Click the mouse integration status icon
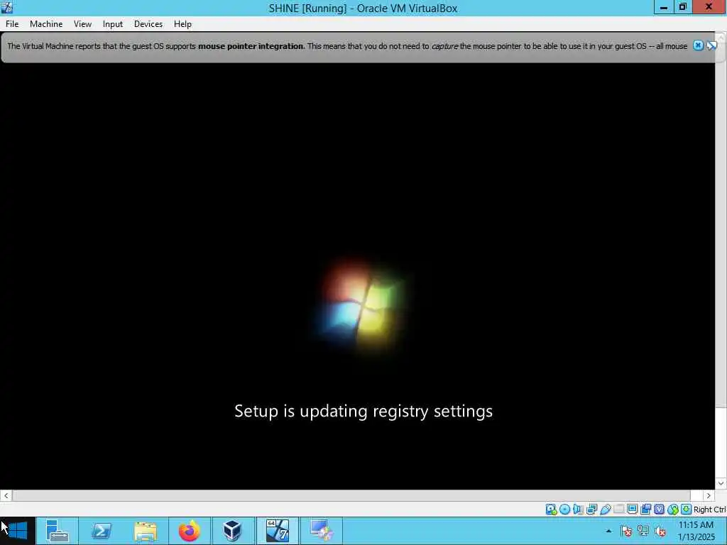This screenshot has height=545, width=727. pos(673,510)
